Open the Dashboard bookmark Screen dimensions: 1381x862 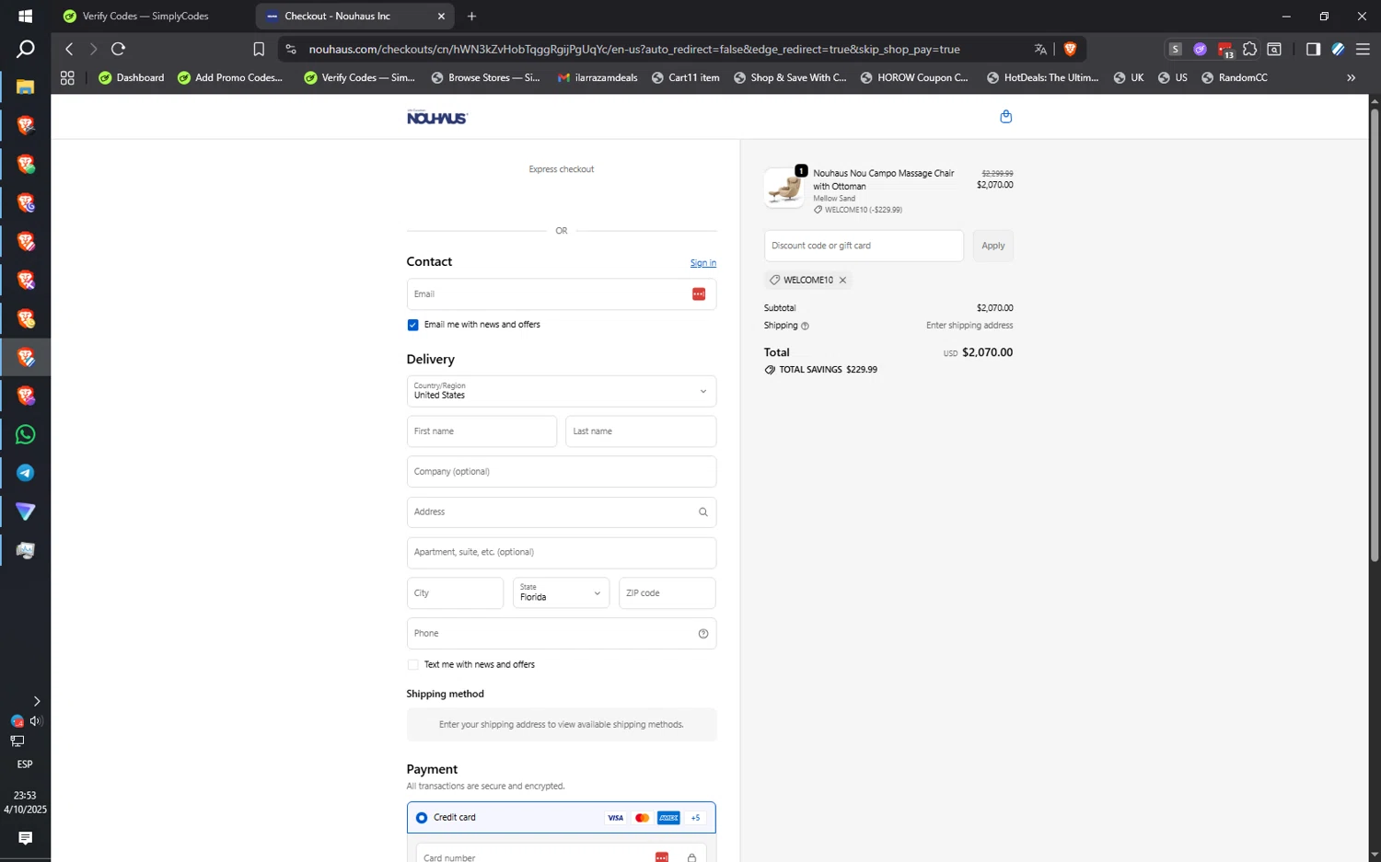click(131, 78)
